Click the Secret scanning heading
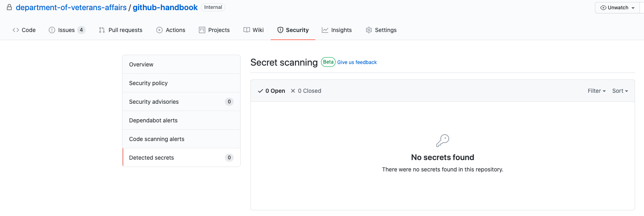 click(x=284, y=62)
